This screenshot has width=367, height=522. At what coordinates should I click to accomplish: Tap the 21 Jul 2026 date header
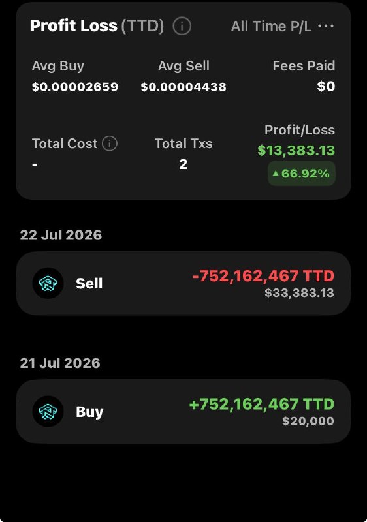pos(60,363)
